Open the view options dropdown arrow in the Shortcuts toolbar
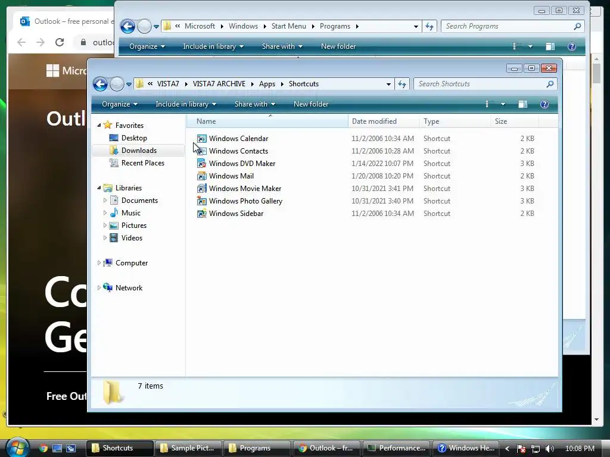The image size is (610, 457). coord(503,104)
